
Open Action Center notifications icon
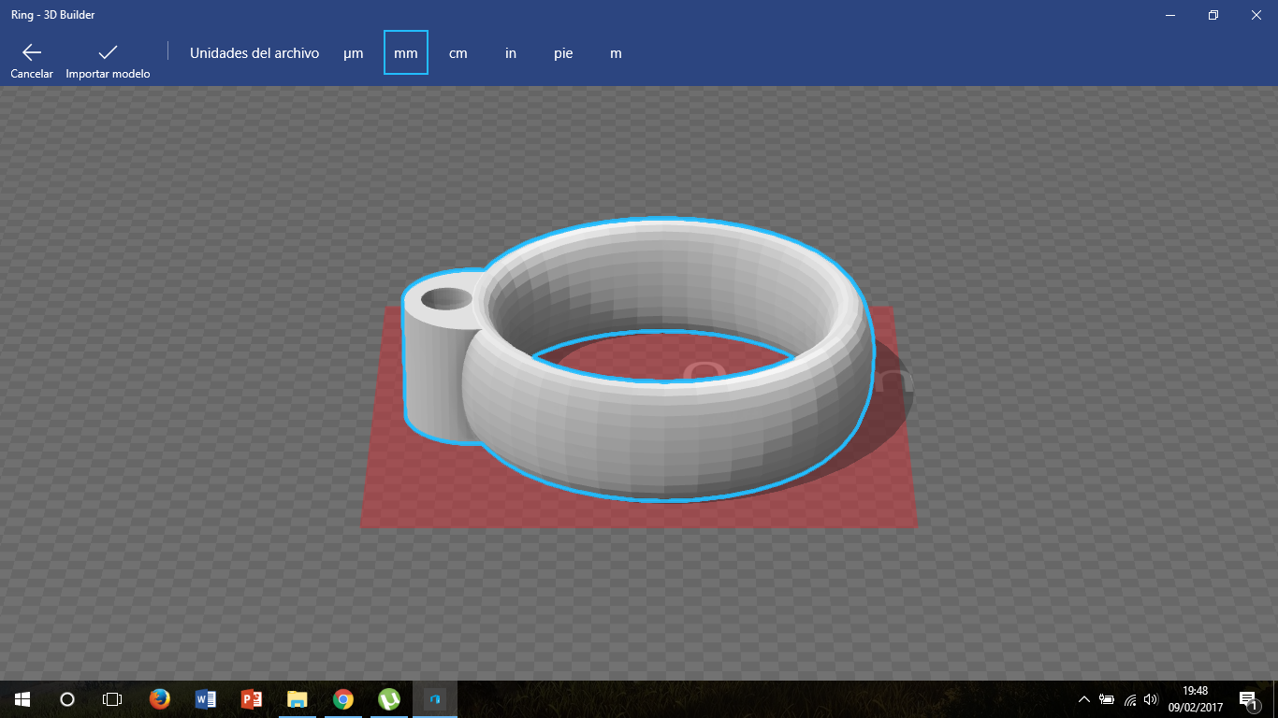click(1247, 699)
